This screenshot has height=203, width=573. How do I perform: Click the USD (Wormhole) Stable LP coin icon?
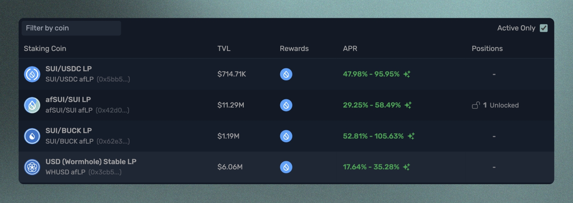pos(32,167)
